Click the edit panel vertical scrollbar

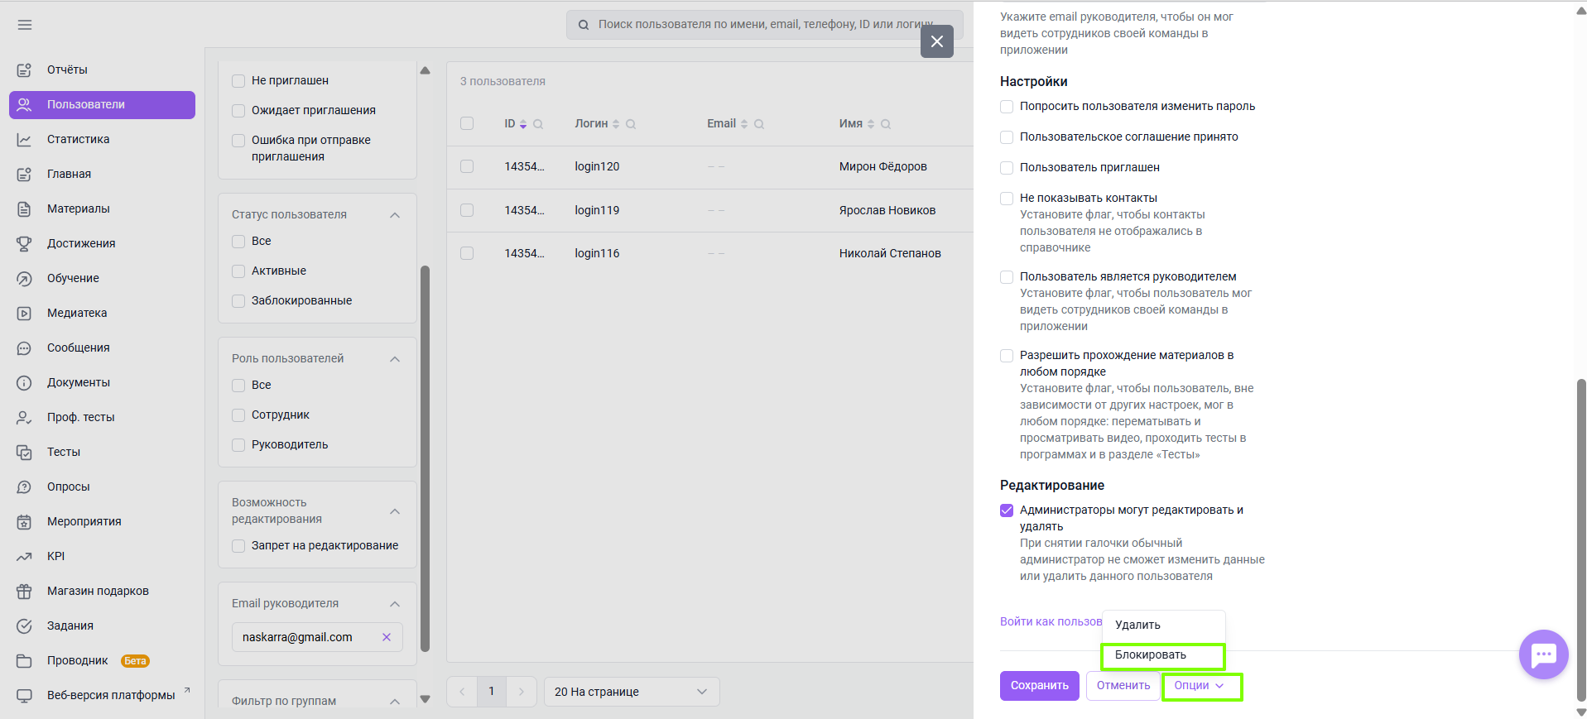click(1581, 540)
